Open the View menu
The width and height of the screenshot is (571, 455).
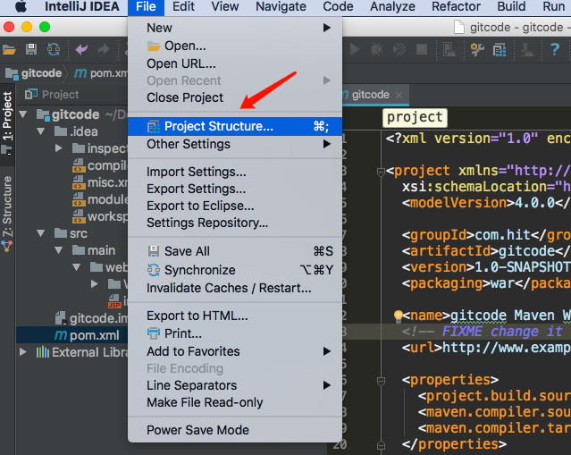point(225,6)
